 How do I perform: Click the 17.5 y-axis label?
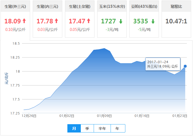point(16,99)
